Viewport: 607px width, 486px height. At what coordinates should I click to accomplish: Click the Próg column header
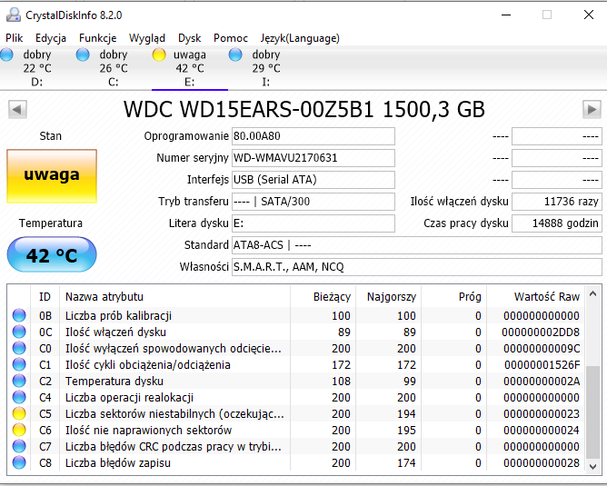[453, 297]
